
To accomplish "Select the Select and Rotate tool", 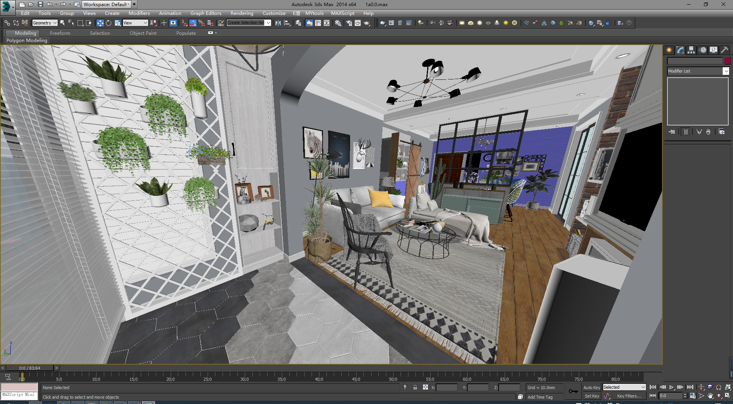I will coord(109,23).
